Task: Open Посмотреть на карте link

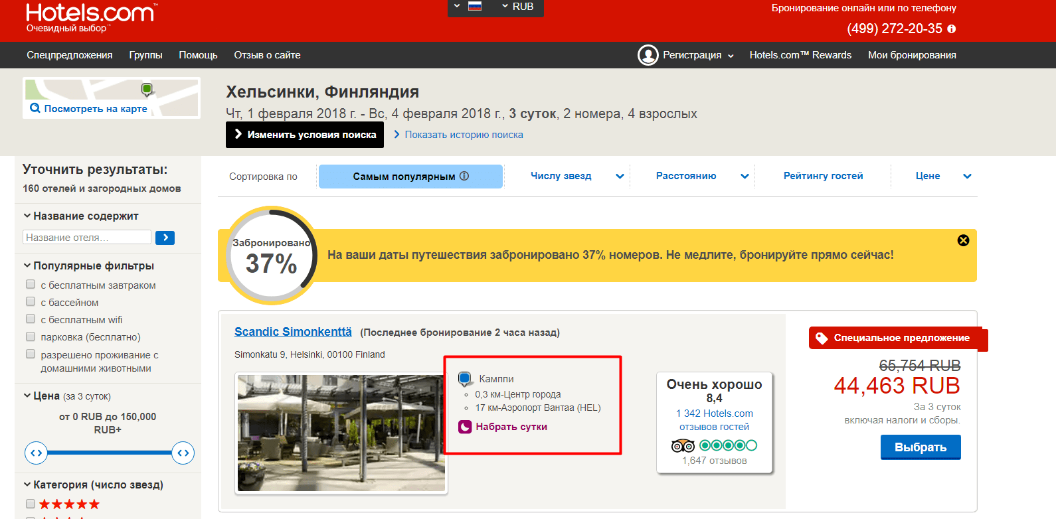Action: [96, 109]
